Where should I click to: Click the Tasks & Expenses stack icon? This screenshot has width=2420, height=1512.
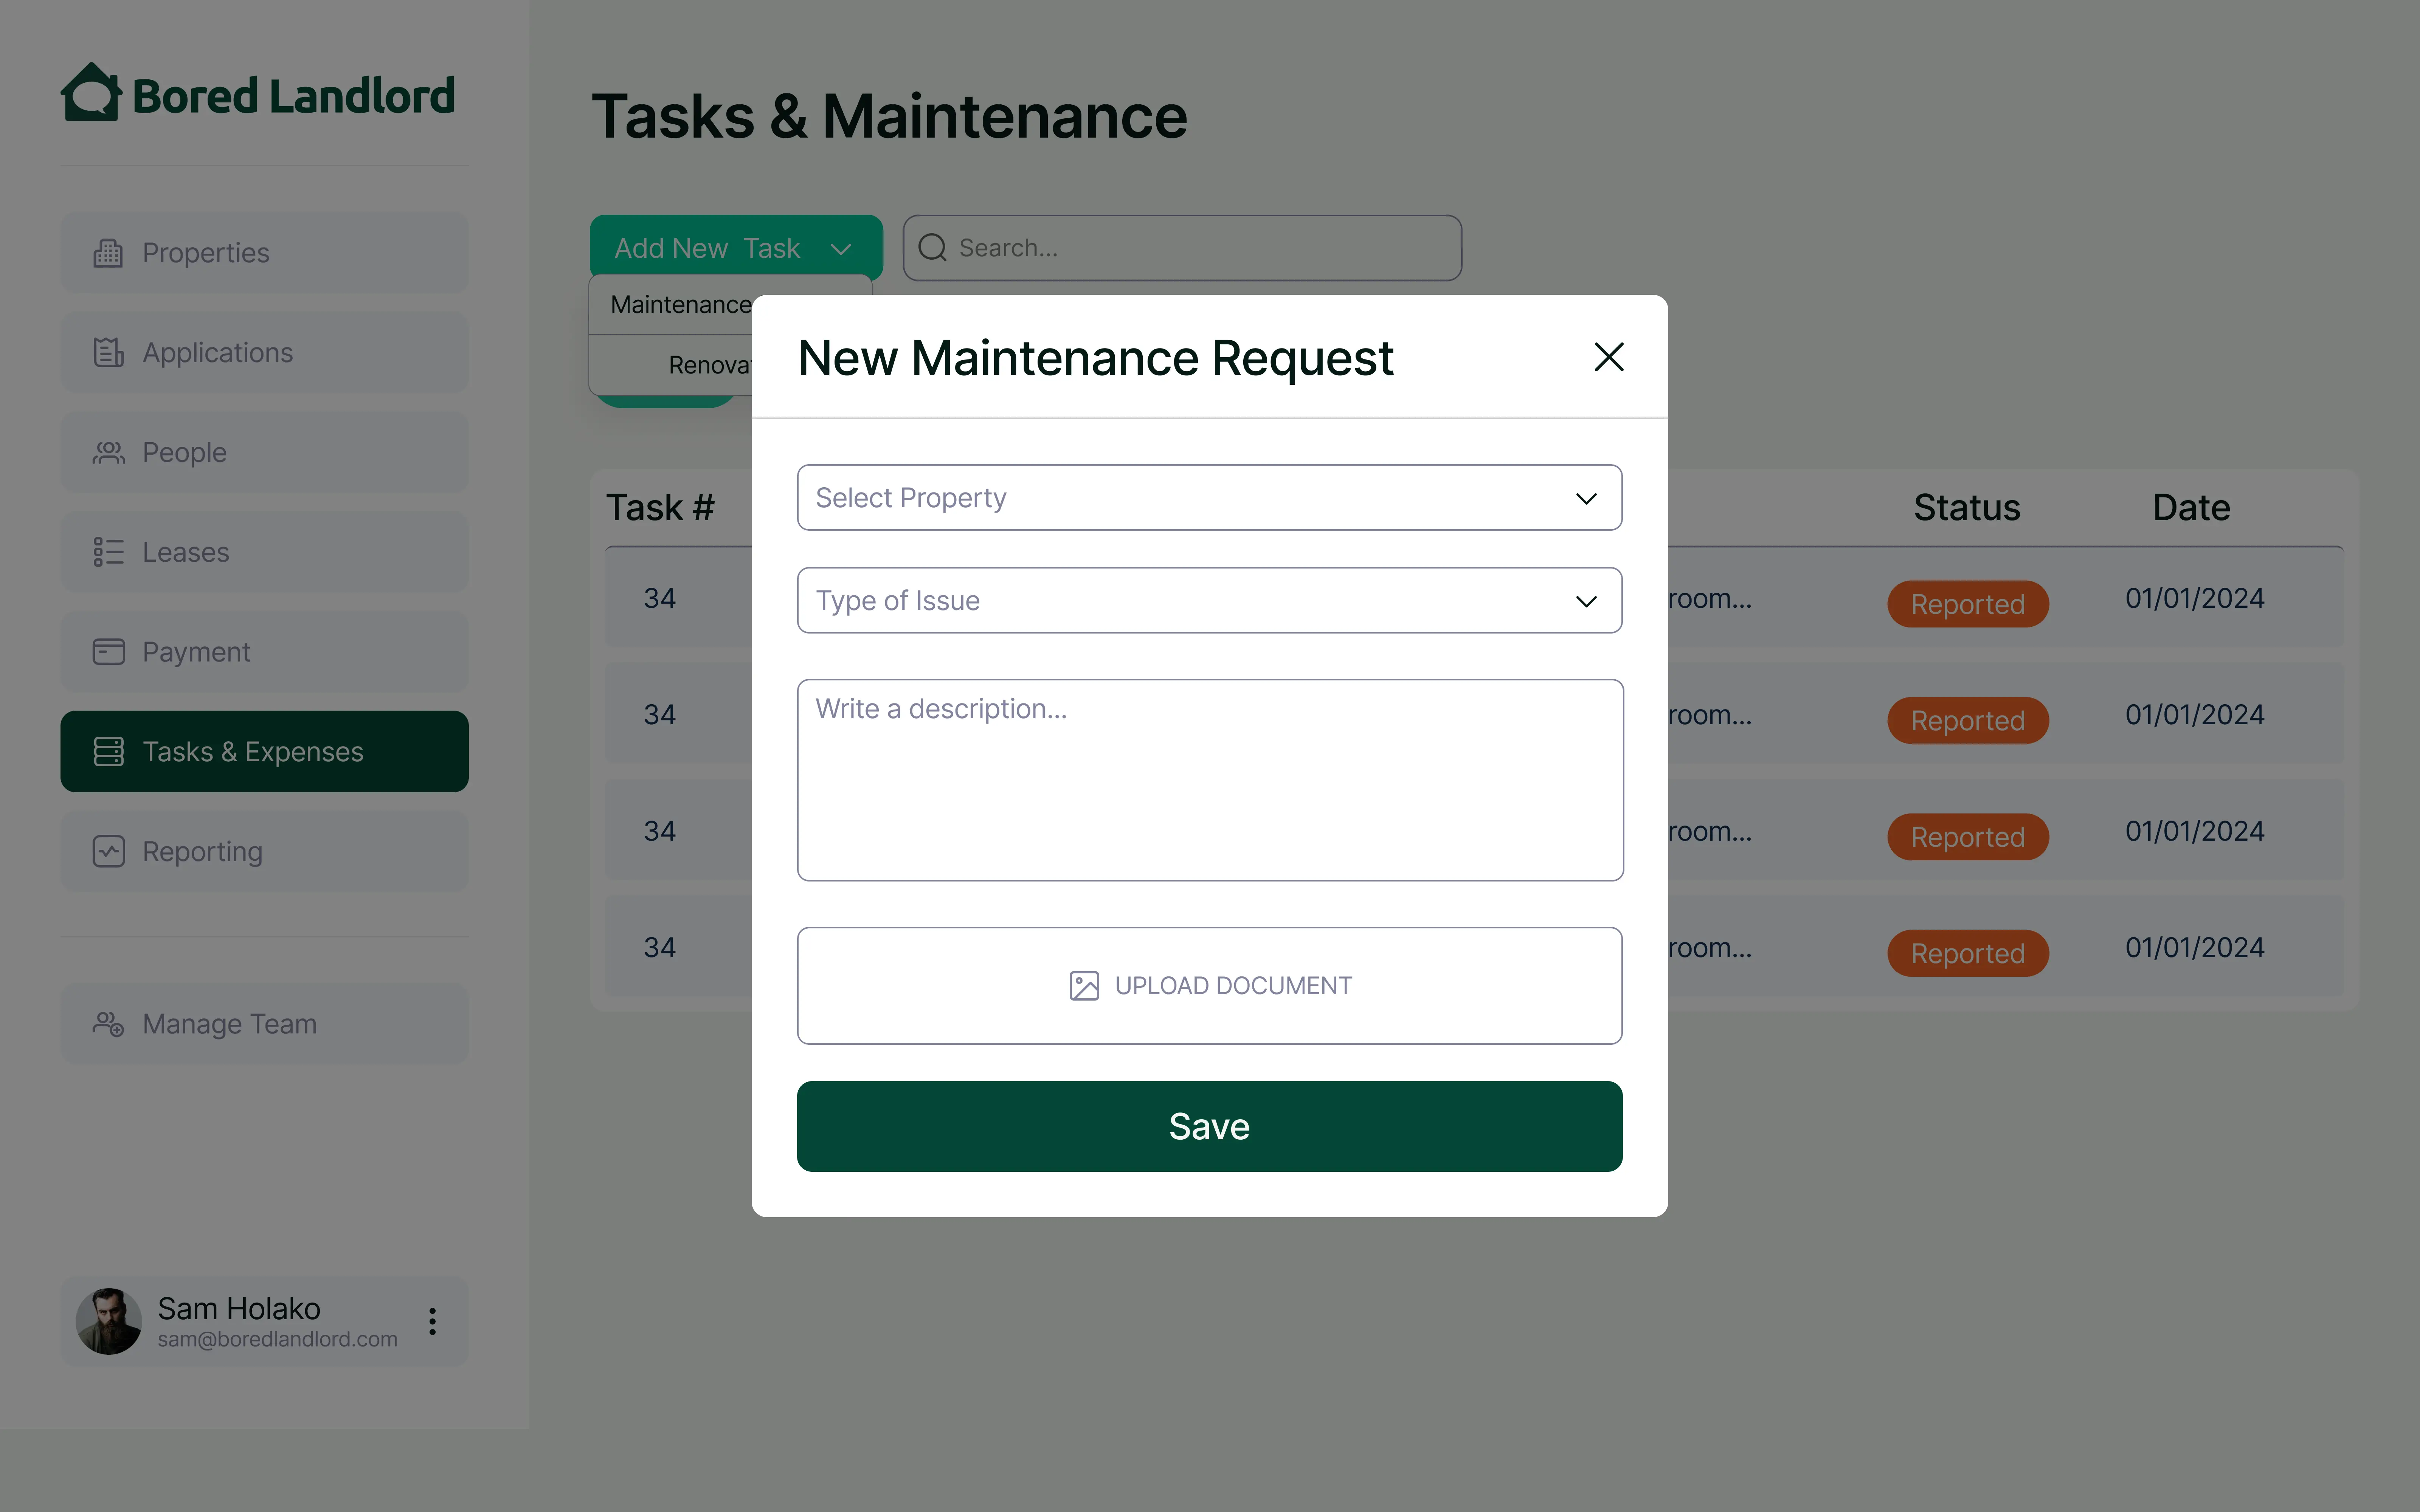[x=108, y=751]
